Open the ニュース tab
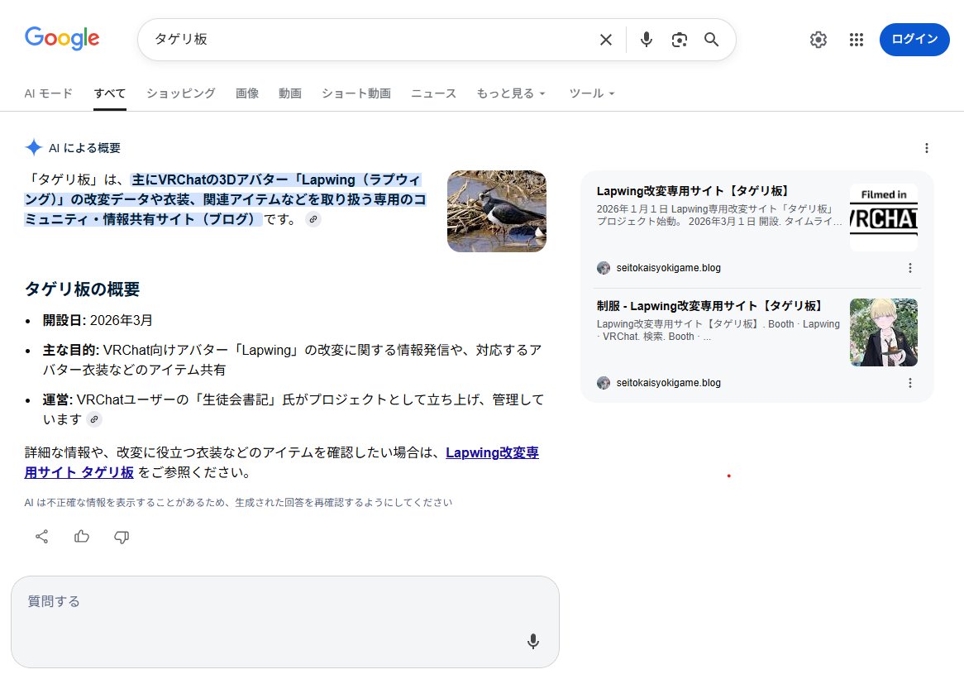 tap(433, 93)
